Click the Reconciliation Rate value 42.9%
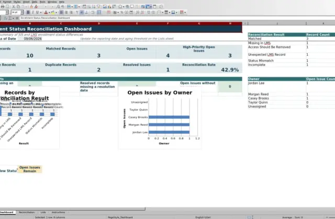Screen dimensions: 335x219 point(230,69)
